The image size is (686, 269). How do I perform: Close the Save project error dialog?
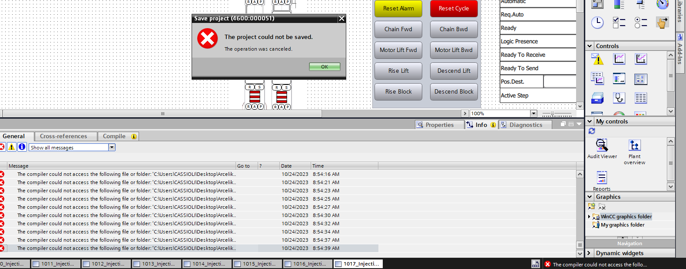click(341, 18)
